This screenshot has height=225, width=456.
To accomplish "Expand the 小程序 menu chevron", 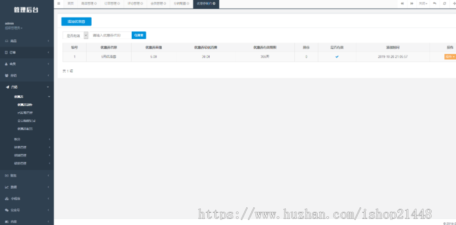I will click(49, 199).
